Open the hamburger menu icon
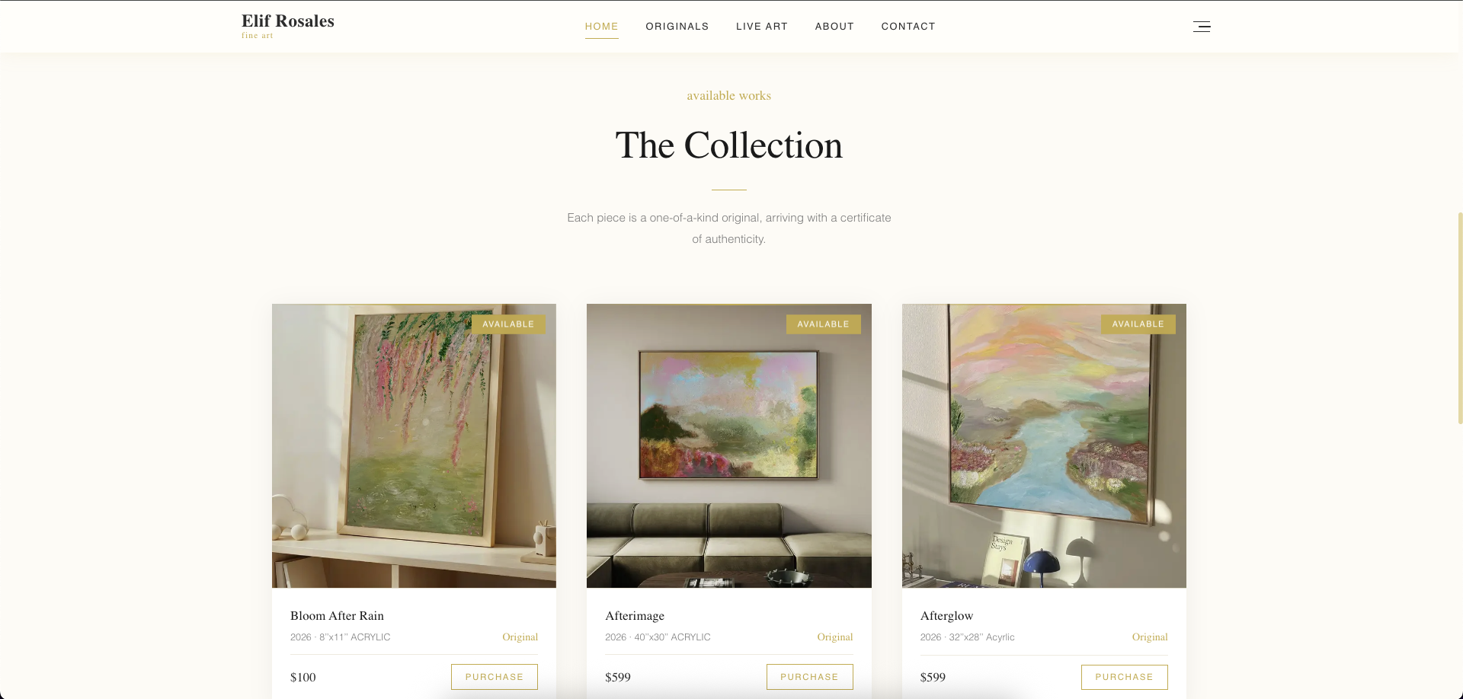The height and width of the screenshot is (699, 1463). click(1202, 27)
